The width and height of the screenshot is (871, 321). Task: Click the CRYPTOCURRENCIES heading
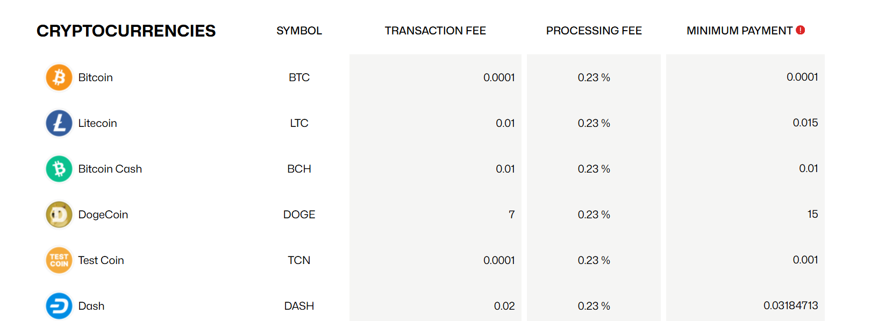126,31
